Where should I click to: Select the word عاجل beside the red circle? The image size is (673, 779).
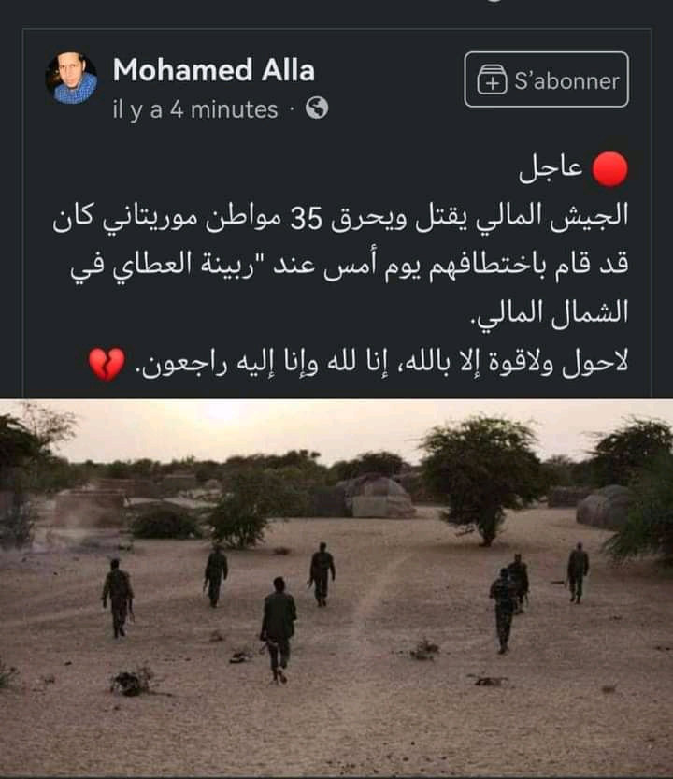[x=551, y=168]
